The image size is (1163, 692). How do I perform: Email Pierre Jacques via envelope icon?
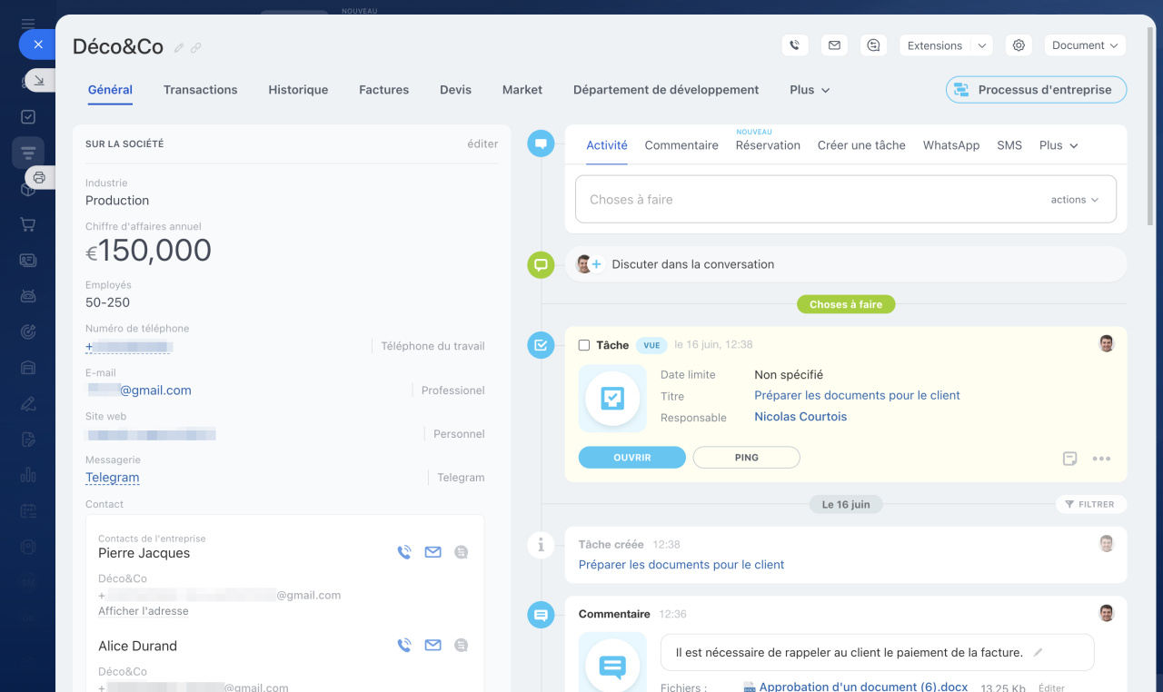pos(433,552)
